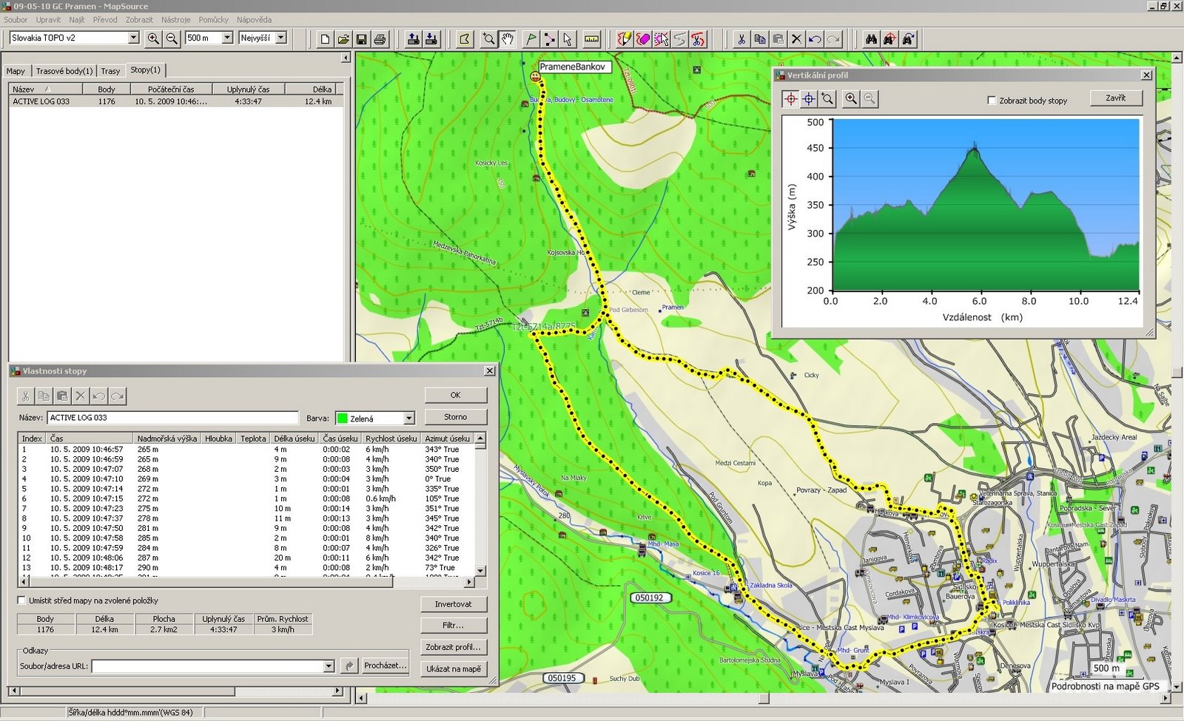Screen dimensions: 1184x721
Task: Zoom in on the vertical profile chart
Action: (851, 98)
